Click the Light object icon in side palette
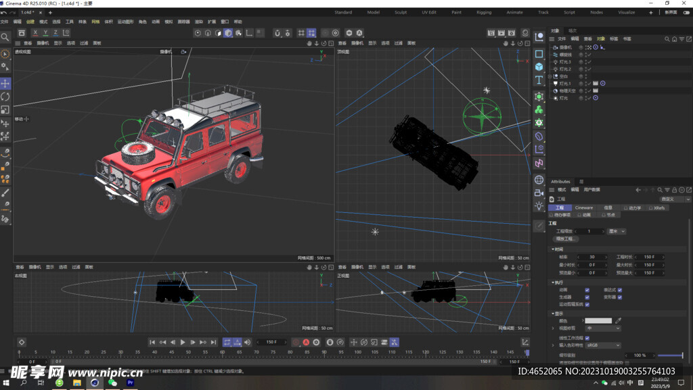Image resolution: width=693 pixels, height=390 pixels. pyautogui.click(x=539, y=205)
